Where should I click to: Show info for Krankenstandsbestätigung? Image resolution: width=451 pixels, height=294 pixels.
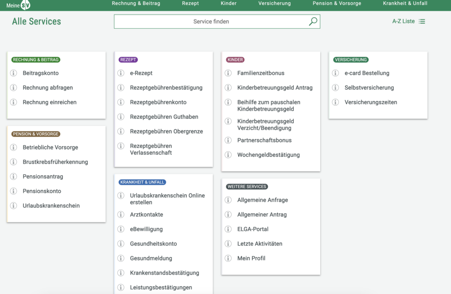121,273
